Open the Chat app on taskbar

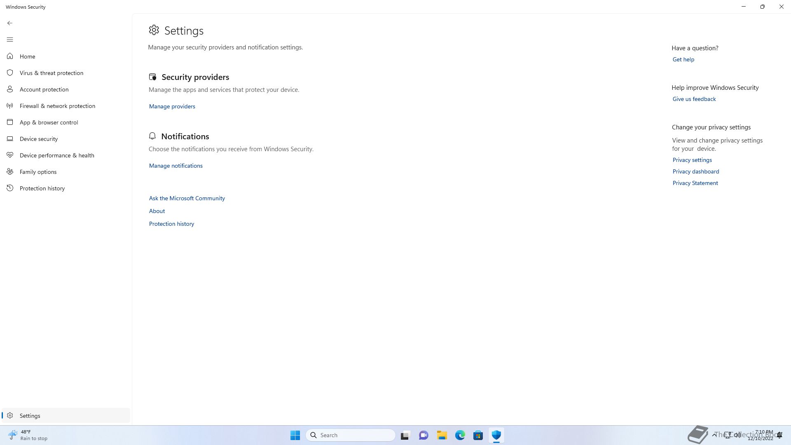[x=424, y=435]
